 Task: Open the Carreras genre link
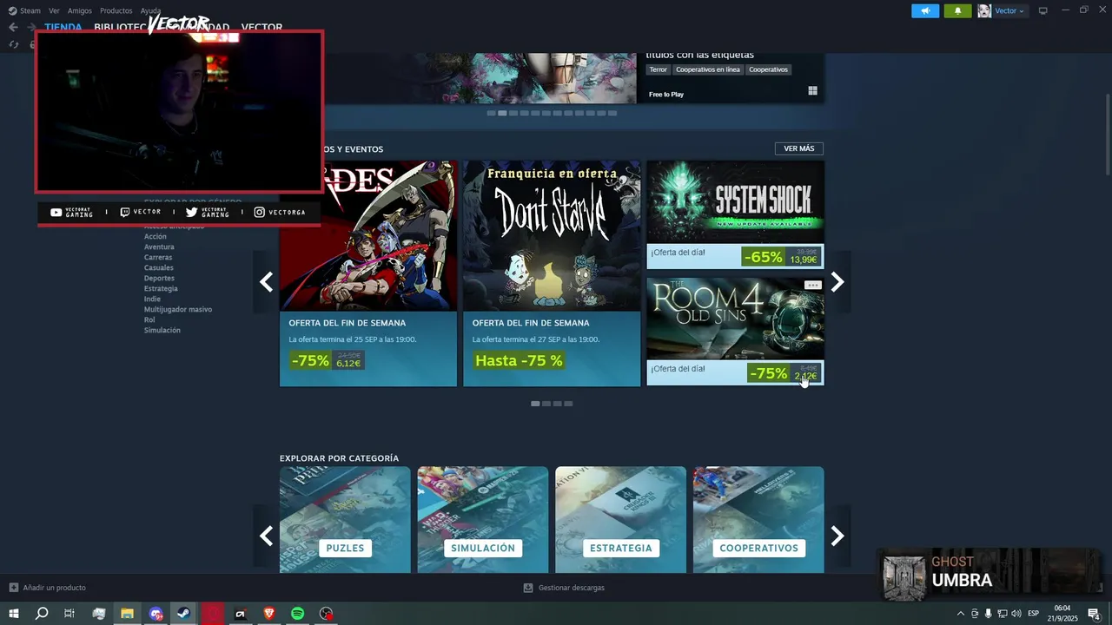(x=158, y=257)
